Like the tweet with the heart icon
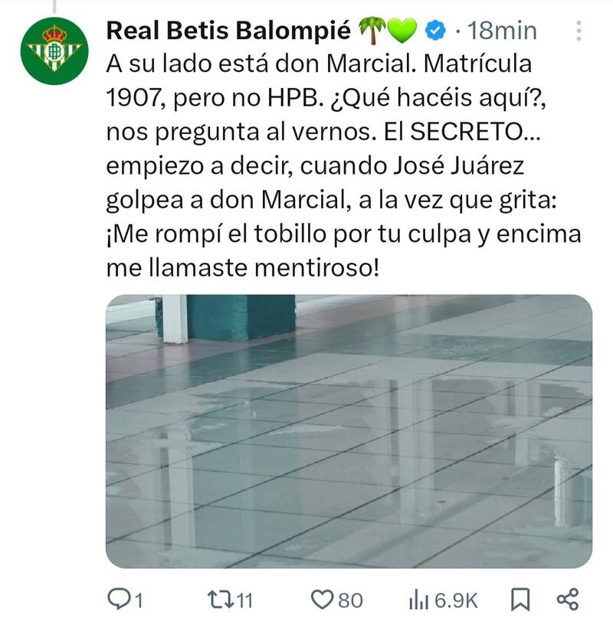613x628 pixels. pos(323,600)
